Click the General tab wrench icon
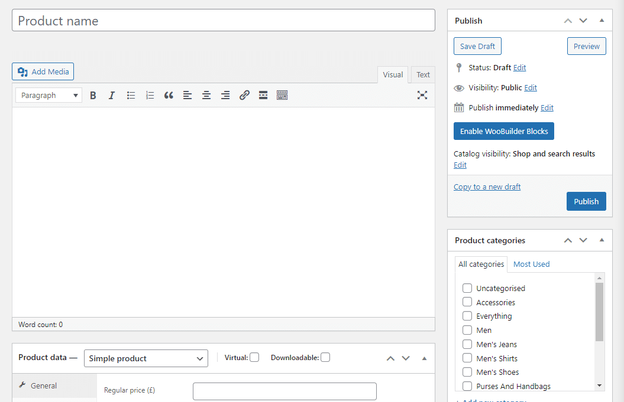Screen dimensions: 624x402 [22, 385]
